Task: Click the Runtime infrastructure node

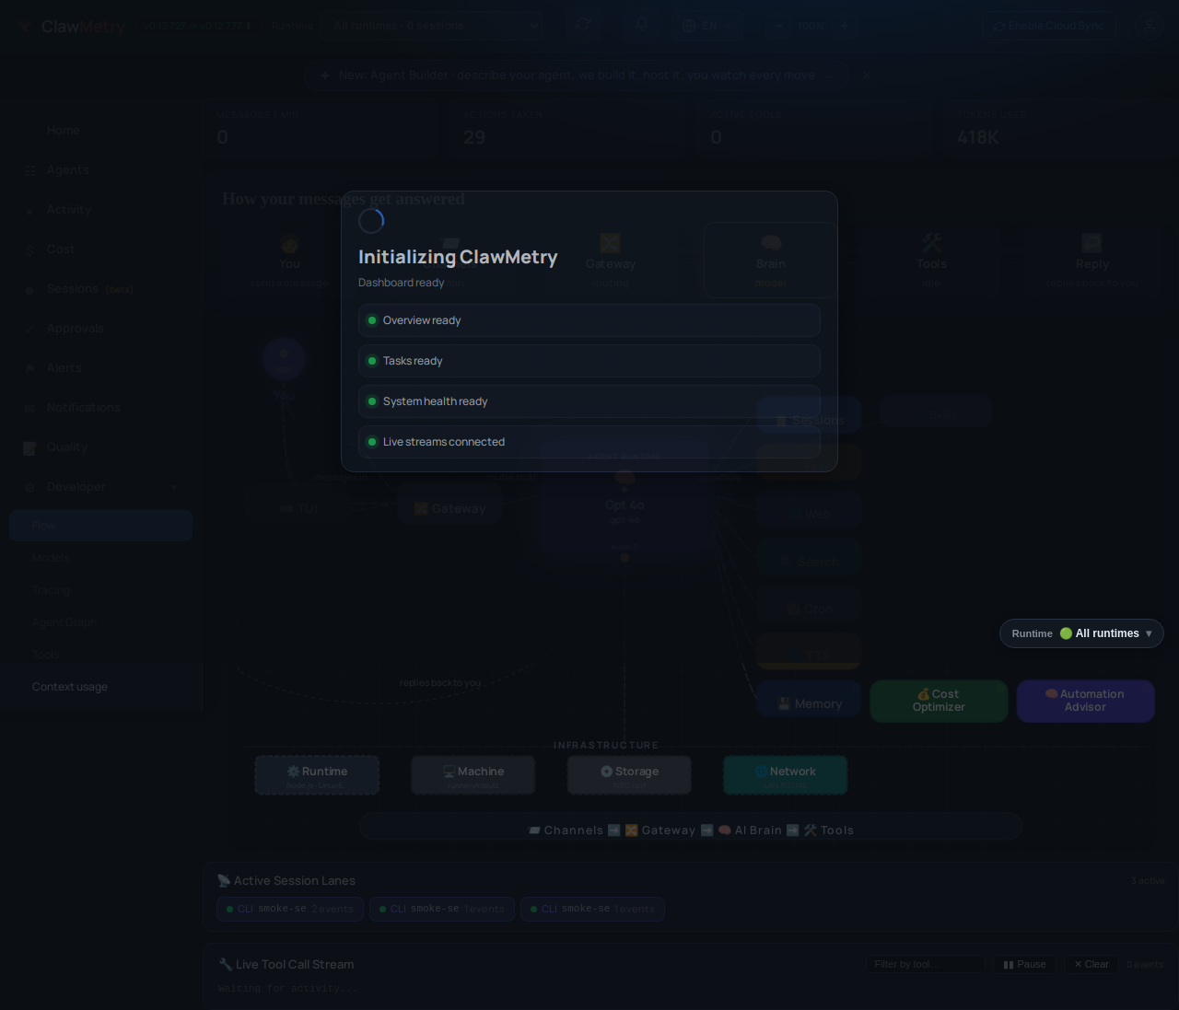Action: coord(317,775)
